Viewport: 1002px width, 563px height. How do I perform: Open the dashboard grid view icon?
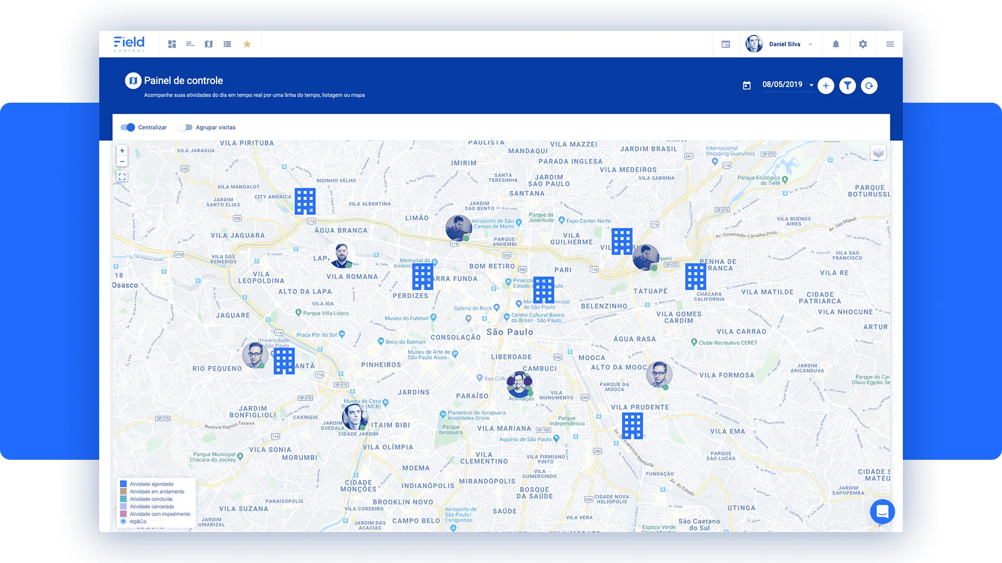pyautogui.click(x=172, y=44)
